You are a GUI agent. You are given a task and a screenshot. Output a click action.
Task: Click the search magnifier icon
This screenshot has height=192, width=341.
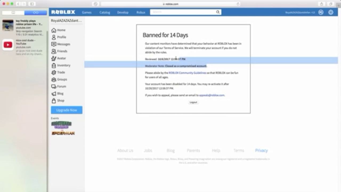[218, 12]
